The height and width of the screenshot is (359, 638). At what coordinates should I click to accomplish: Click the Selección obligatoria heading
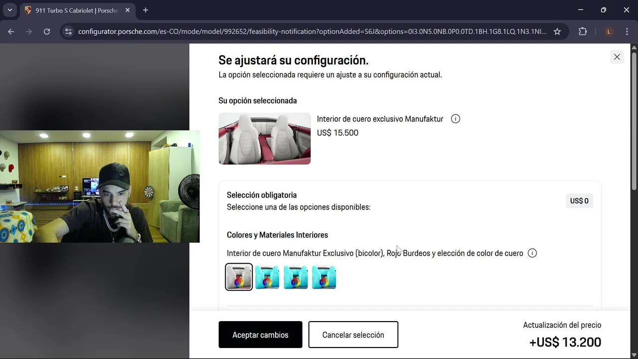coord(262,195)
